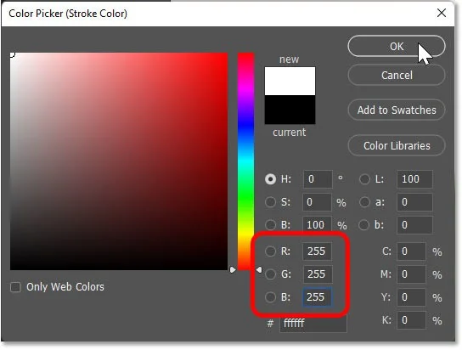Click the right hue slider arrow handle

click(259, 269)
